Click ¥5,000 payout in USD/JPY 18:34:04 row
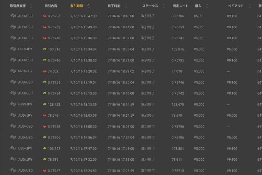The height and width of the screenshot is (175, 262). [232, 49]
